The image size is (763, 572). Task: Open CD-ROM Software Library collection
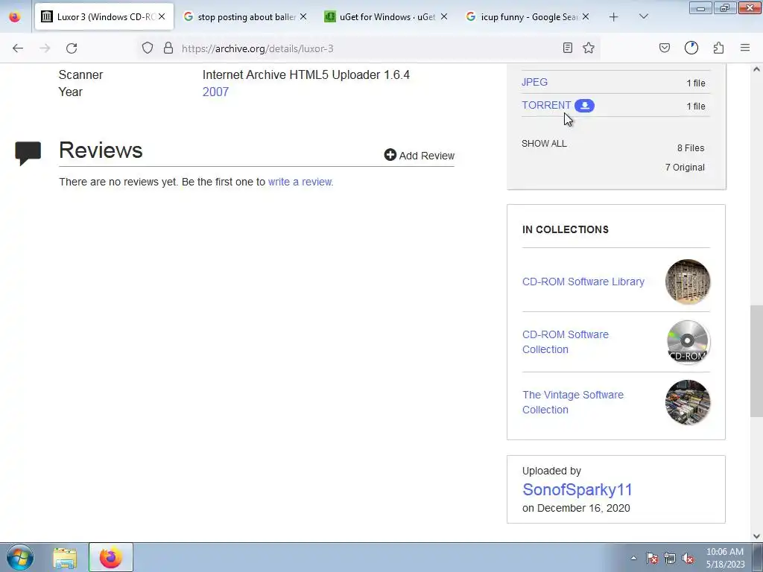click(583, 282)
